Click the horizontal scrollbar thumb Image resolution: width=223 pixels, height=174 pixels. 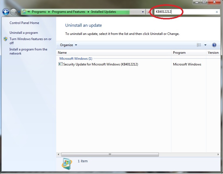tap(110, 154)
